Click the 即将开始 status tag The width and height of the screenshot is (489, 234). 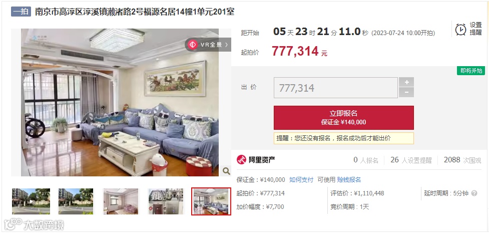point(471,71)
